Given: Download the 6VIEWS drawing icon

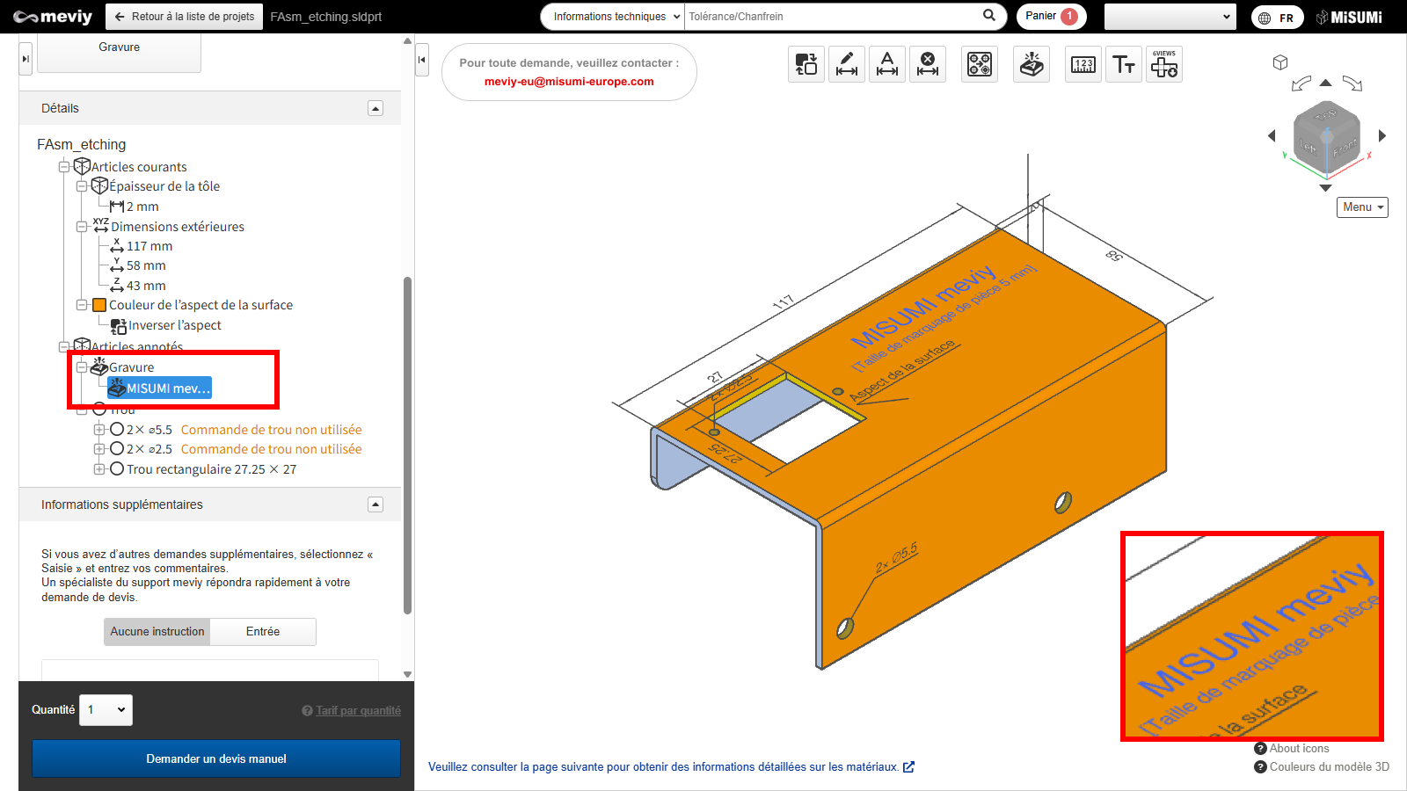Looking at the screenshot, I should point(1164,64).
